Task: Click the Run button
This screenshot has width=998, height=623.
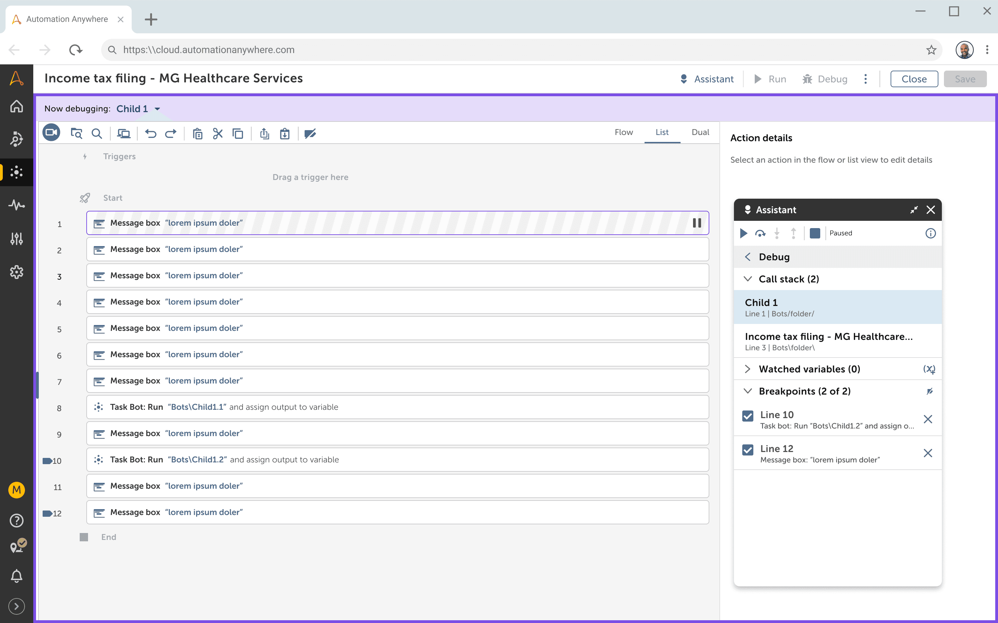Action: pos(770,79)
